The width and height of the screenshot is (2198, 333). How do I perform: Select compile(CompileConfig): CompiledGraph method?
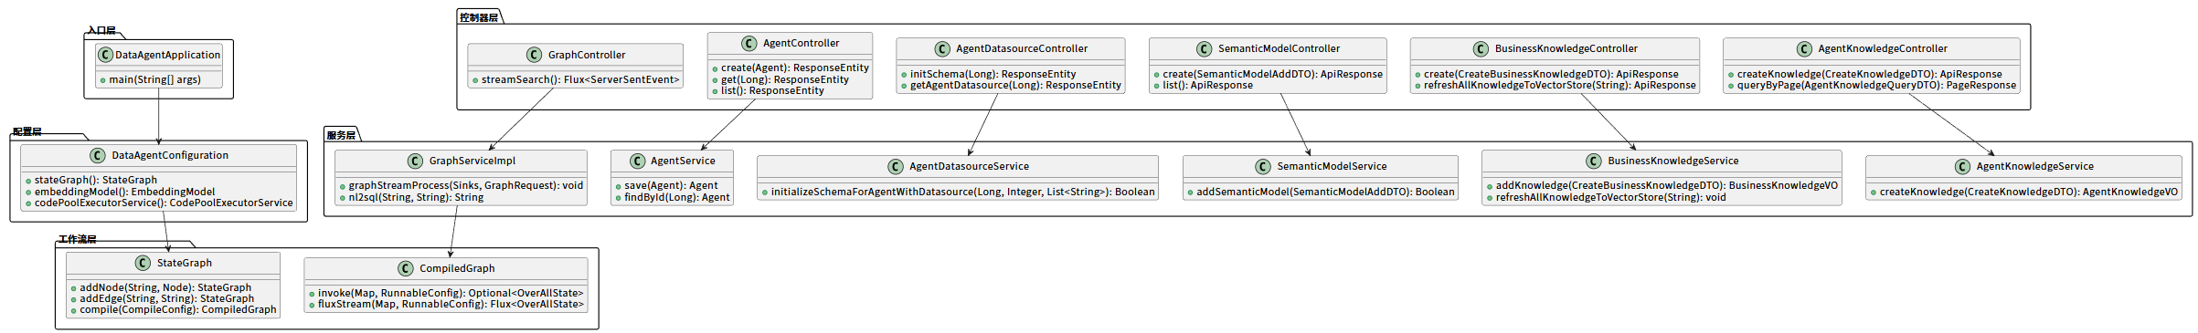tap(178, 310)
